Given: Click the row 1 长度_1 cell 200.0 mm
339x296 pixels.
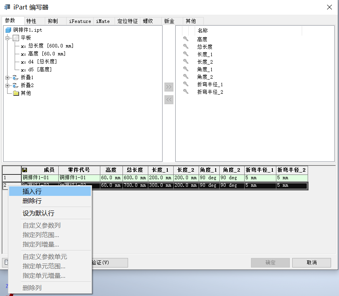Looking at the screenshot, I should click(161, 178).
